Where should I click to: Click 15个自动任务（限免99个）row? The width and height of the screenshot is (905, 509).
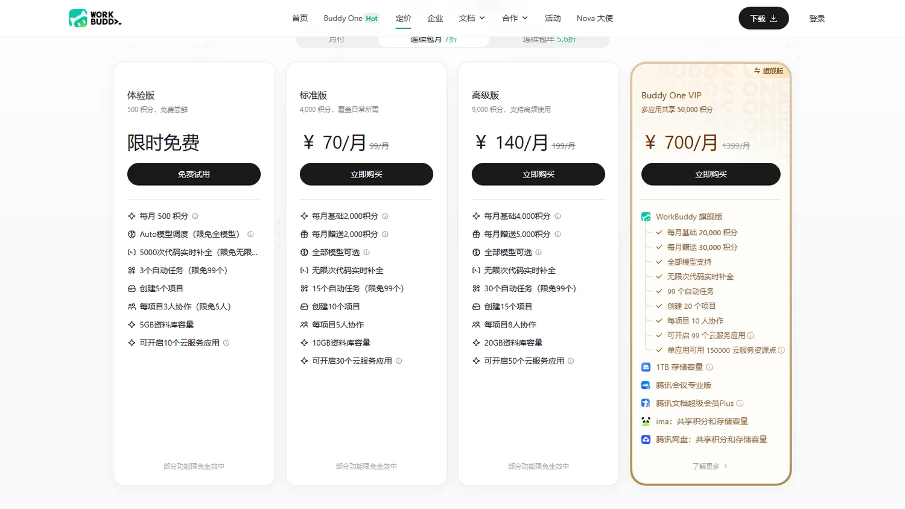coord(352,288)
